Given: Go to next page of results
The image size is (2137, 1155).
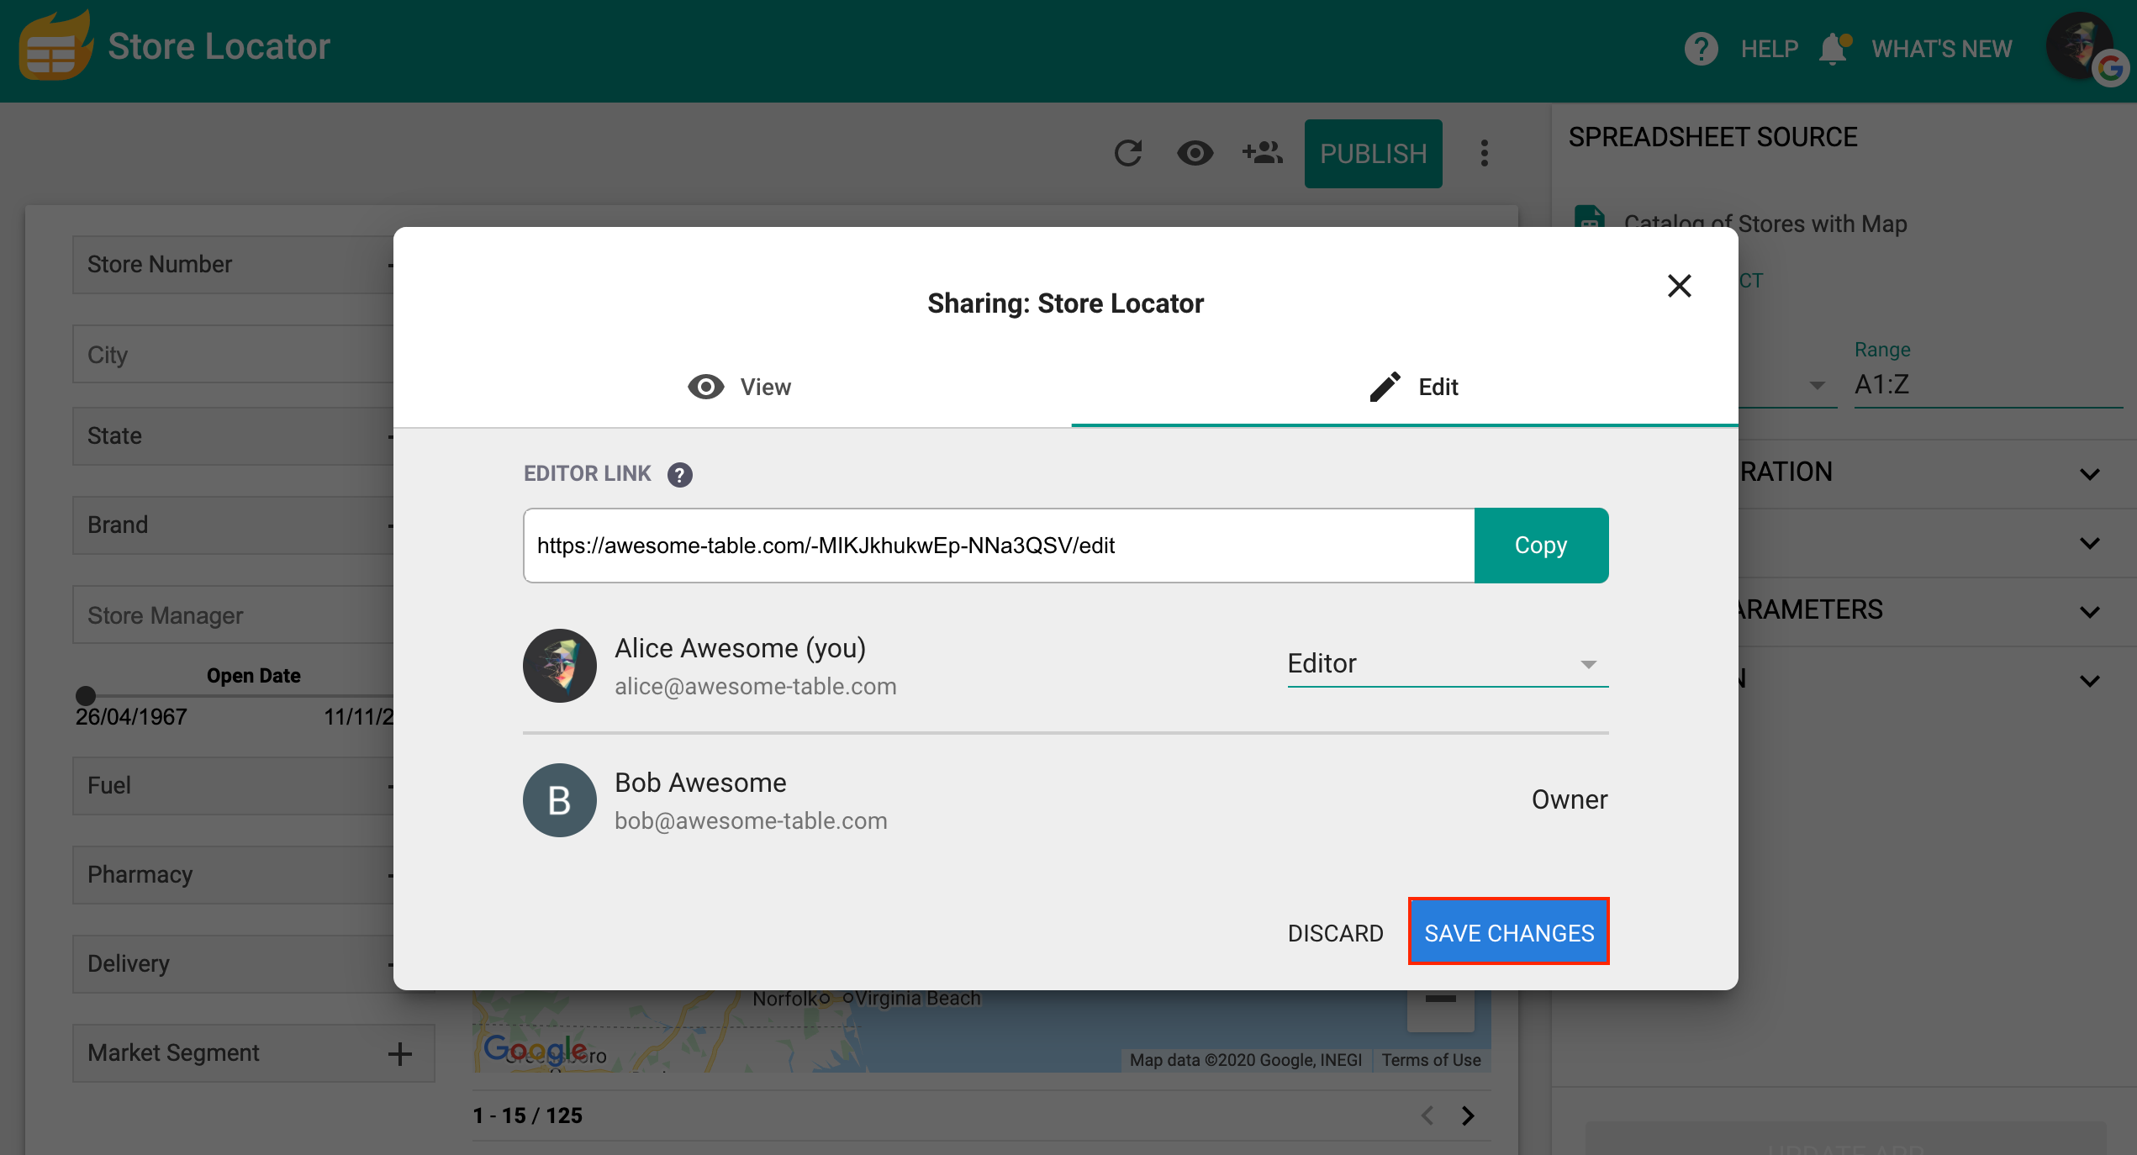Looking at the screenshot, I should click(x=1468, y=1115).
